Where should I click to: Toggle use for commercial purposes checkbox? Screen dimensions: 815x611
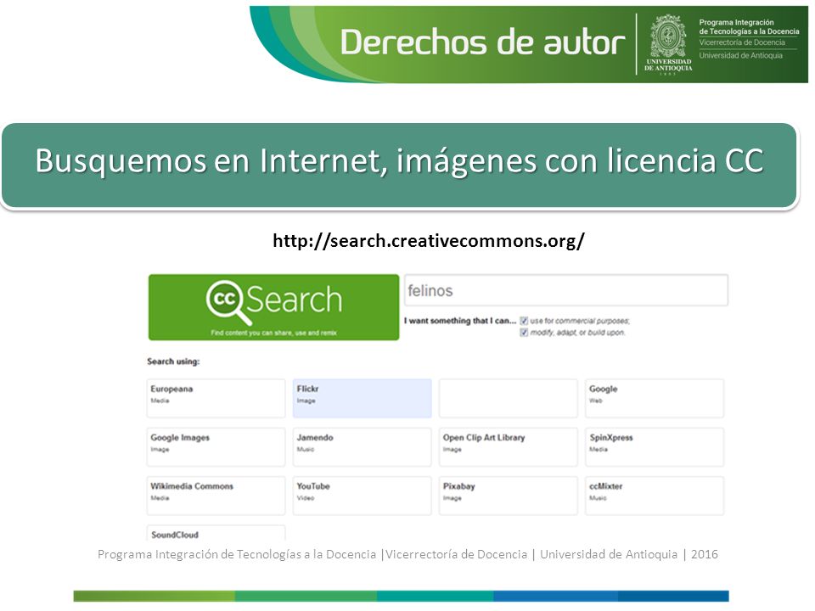point(524,321)
